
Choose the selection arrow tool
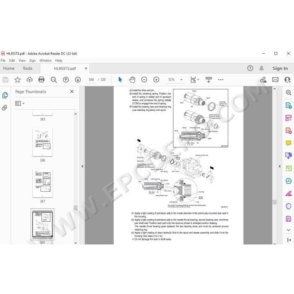[120, 80]
